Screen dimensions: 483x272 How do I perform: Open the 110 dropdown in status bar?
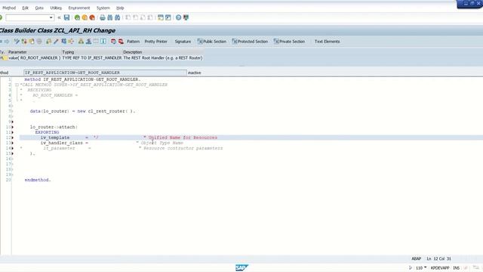[x=426, y=267]
